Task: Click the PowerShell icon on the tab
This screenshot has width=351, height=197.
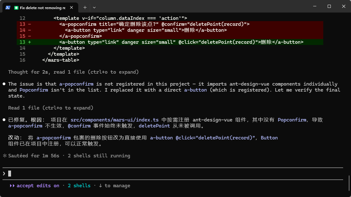Action: 8,8
